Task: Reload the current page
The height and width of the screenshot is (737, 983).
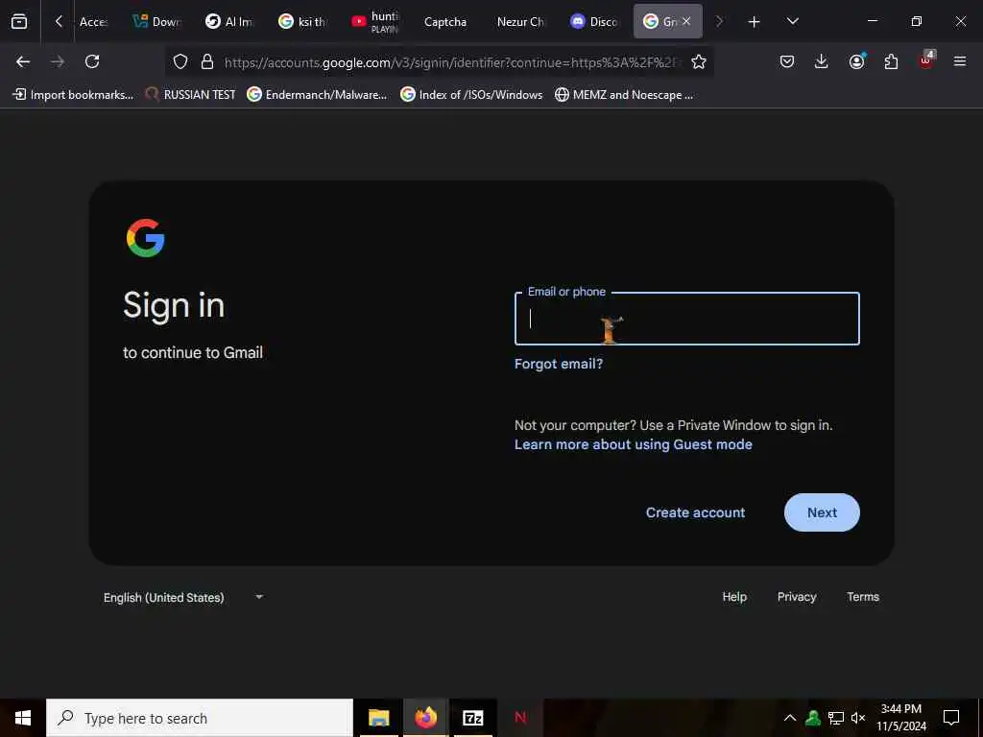Action: point(92,61)
